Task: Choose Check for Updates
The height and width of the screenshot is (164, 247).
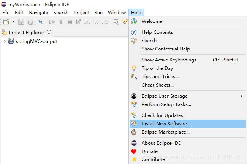Action: (x=188, y=115)
